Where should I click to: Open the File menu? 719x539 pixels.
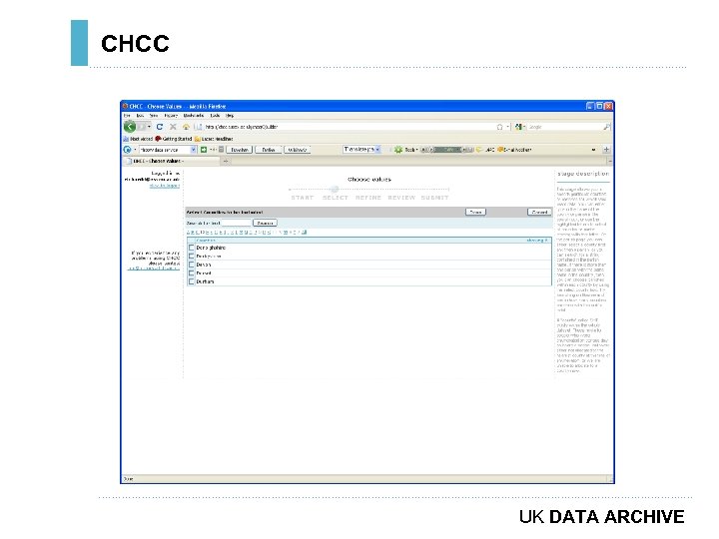(127, 116)
